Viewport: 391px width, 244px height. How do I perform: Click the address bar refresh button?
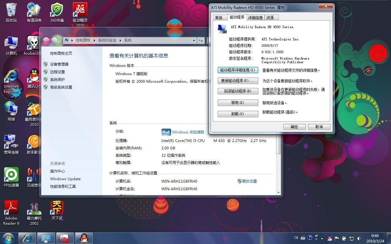coord(201,40)
